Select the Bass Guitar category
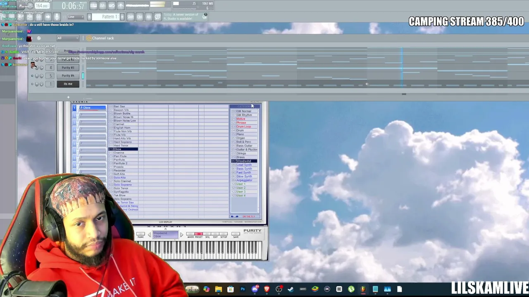 pos(244,146)
